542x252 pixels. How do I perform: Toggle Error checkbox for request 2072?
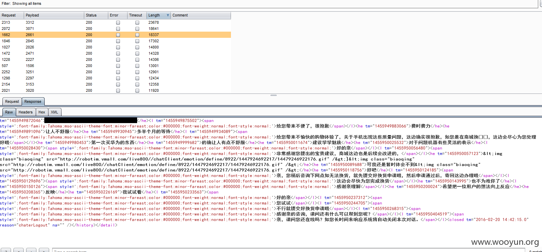coord(118,29)
